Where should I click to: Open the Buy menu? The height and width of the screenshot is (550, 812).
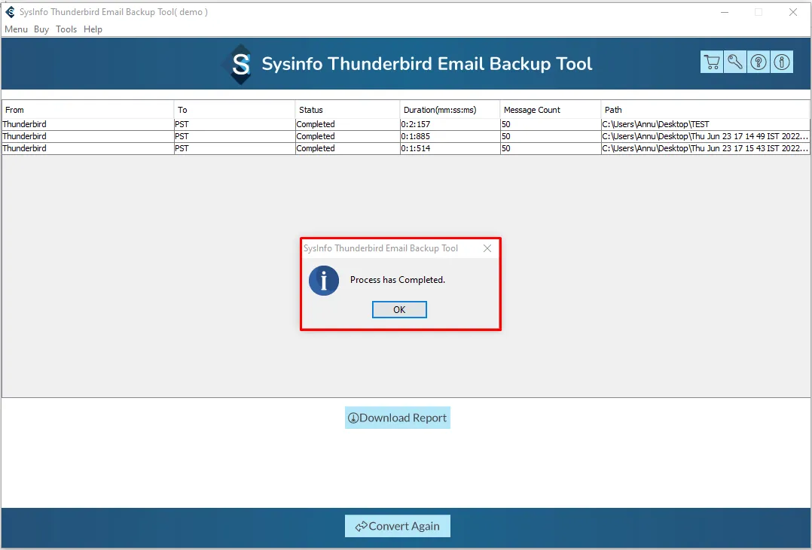[41, 29]
